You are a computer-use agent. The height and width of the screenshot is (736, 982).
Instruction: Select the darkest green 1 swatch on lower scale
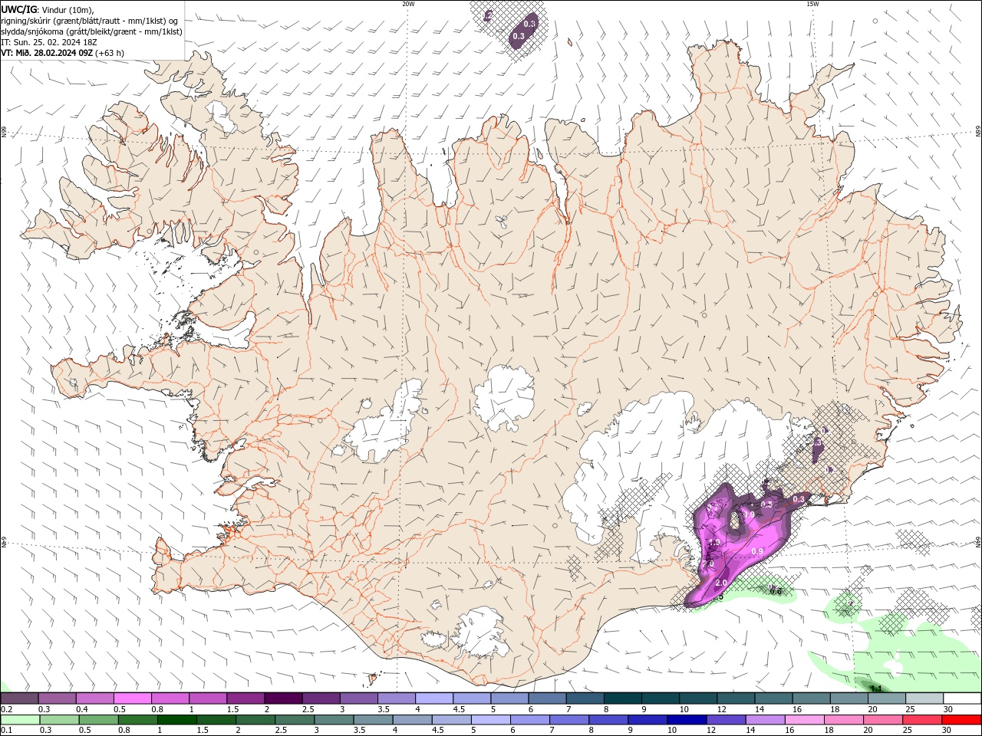177,720
